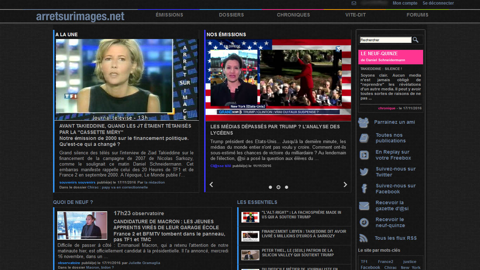This screenshot has height=270, width=480.
Task: Click the France2 keyword tag
Action: click(x=385, y=262)
